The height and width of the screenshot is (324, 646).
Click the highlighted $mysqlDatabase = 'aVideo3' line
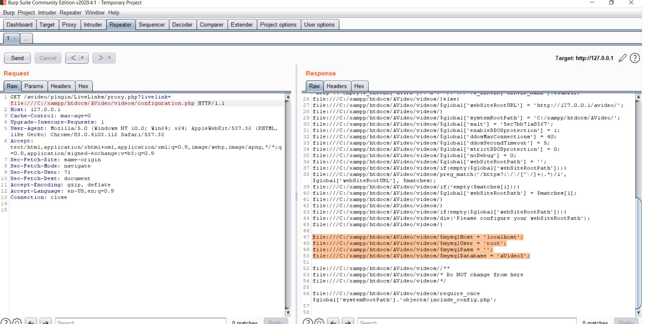click(421, 256)
